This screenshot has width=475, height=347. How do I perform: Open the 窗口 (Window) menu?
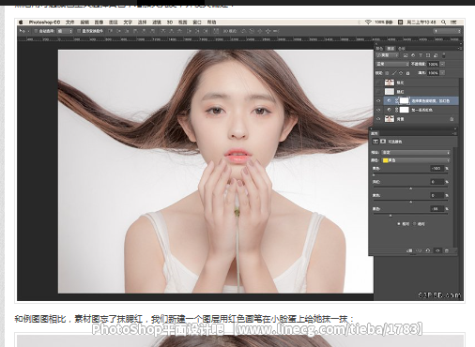[x=197, y=23]
